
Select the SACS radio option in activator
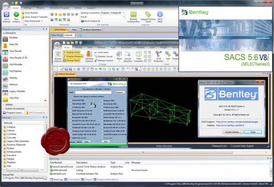(71, 138)
